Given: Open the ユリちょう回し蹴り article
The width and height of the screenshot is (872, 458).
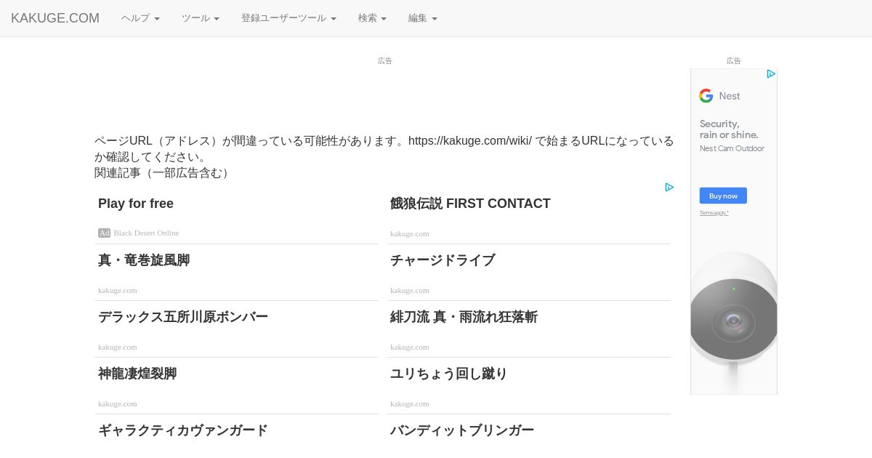Looking at the screenshot, I should [449, 374].
